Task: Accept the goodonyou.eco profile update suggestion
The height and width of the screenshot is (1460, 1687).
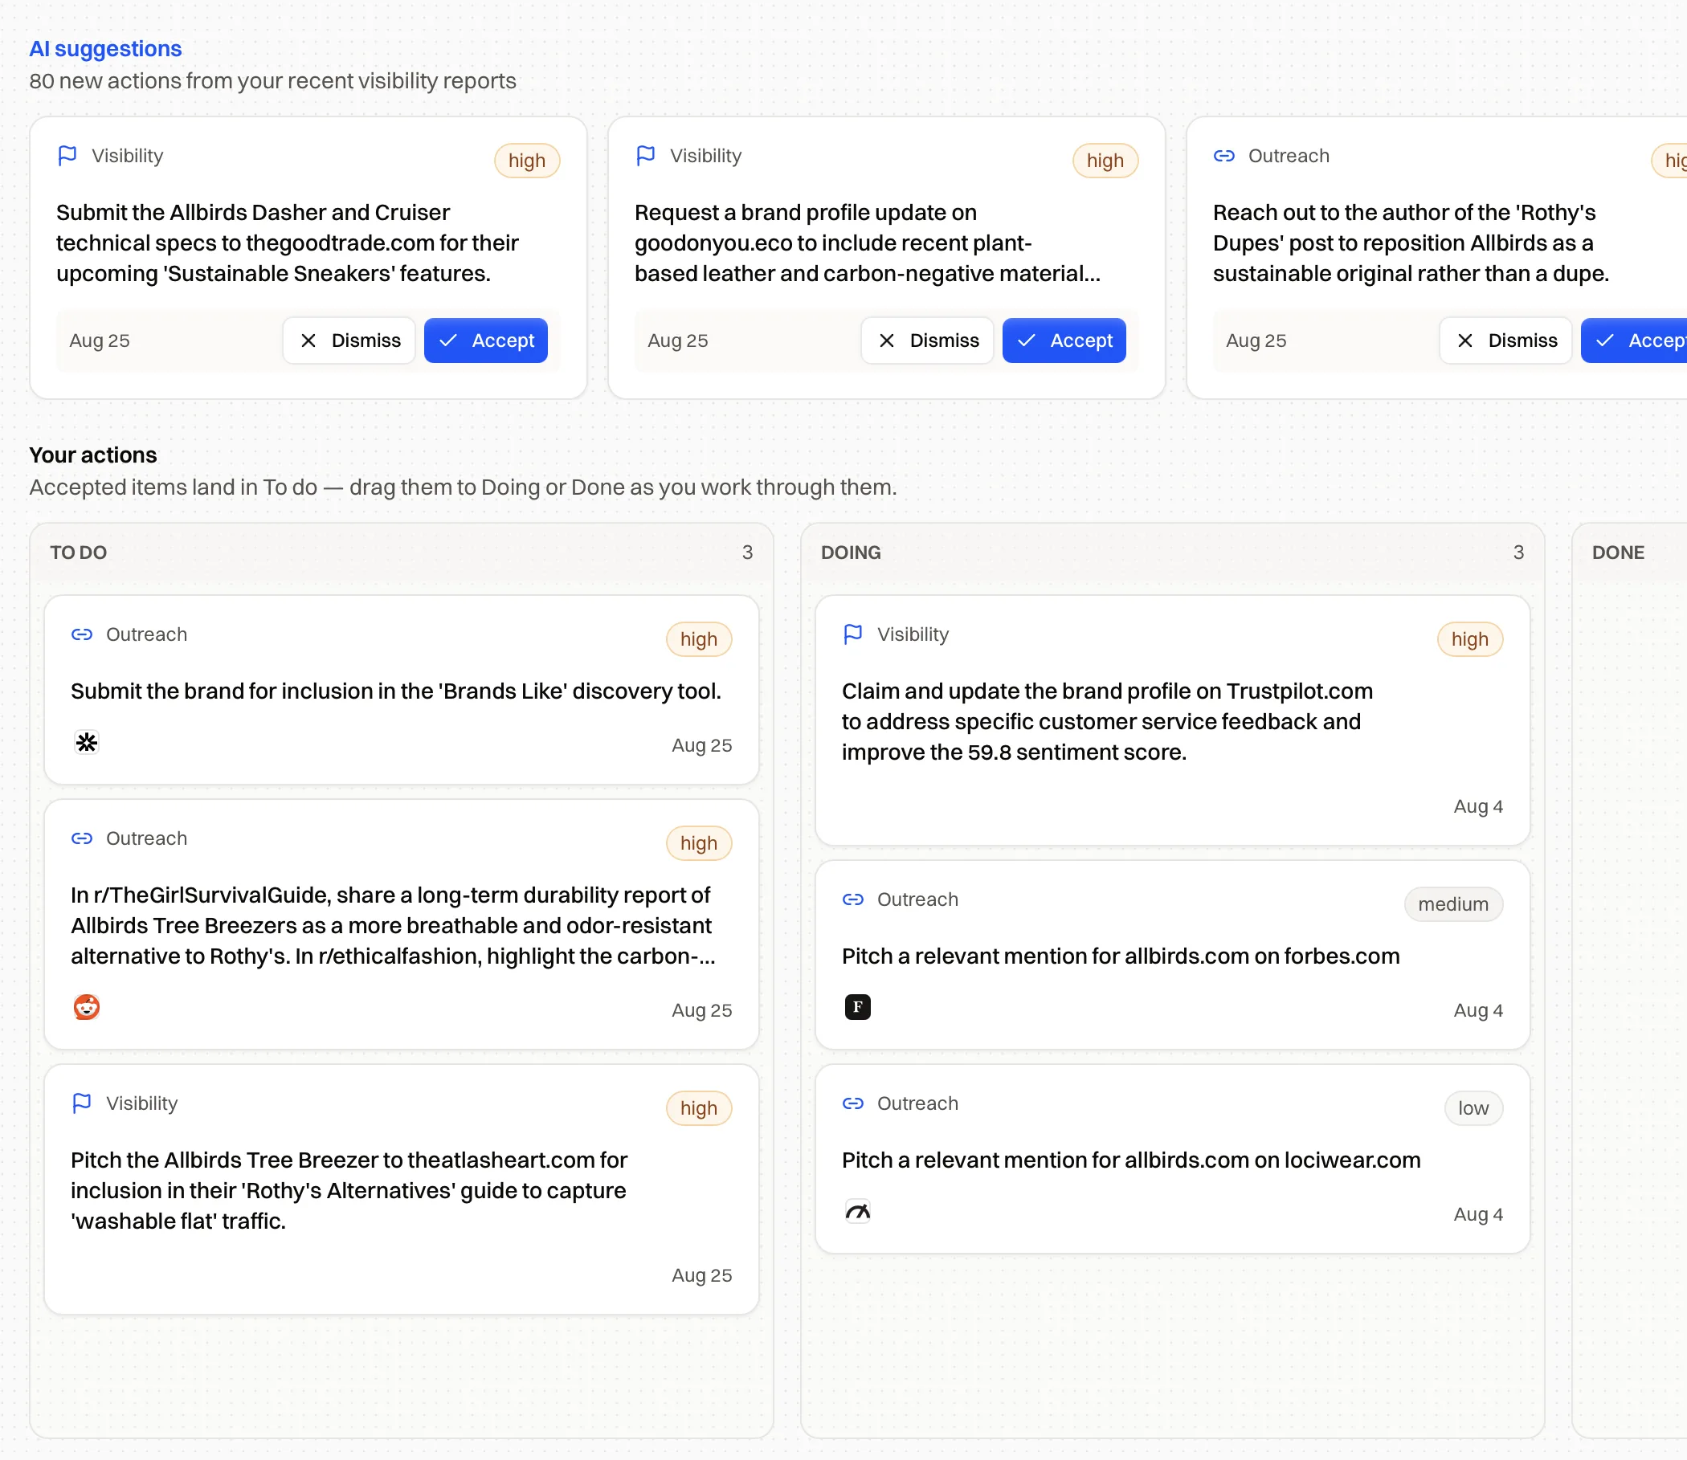Action: point(1064,341)
